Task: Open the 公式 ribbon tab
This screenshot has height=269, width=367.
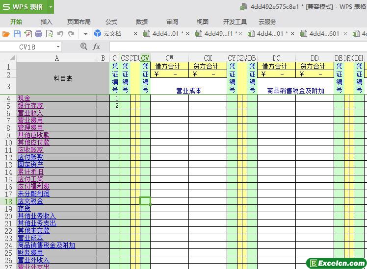Action: pyautogui.click(x=111, y=22)
